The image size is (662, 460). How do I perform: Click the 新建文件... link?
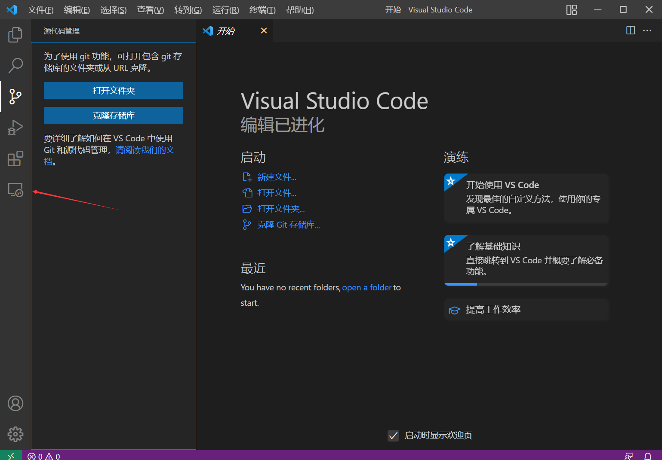click(277, 177)
